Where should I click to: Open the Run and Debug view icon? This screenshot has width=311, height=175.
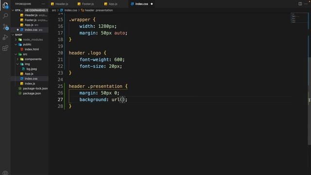[5, 37]
